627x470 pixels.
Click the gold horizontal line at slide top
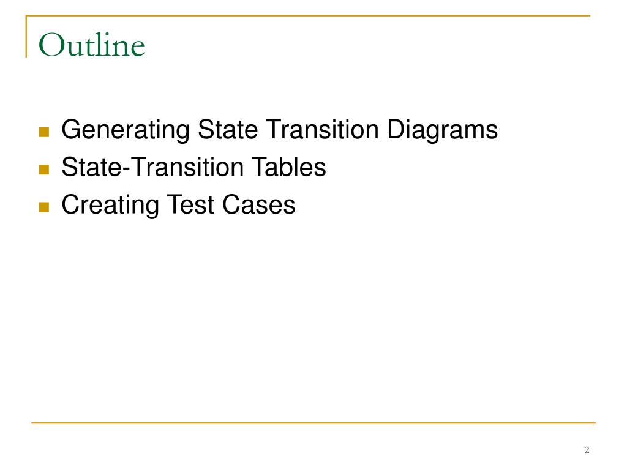coord(308,15)
